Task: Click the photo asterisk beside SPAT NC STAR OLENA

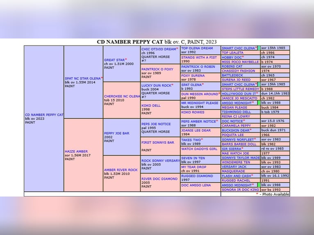Action: [102, 78]
